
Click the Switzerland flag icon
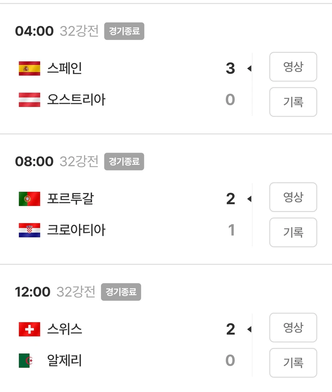(x=30, y=329)
